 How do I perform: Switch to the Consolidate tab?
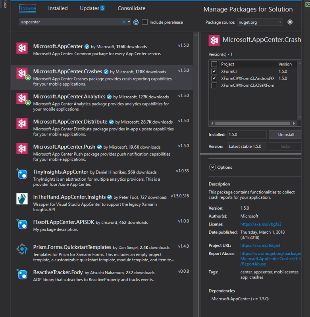click(x=131, y=8)
